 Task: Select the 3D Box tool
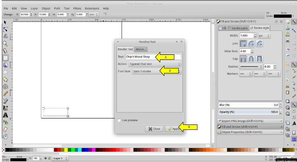(5, 65)
